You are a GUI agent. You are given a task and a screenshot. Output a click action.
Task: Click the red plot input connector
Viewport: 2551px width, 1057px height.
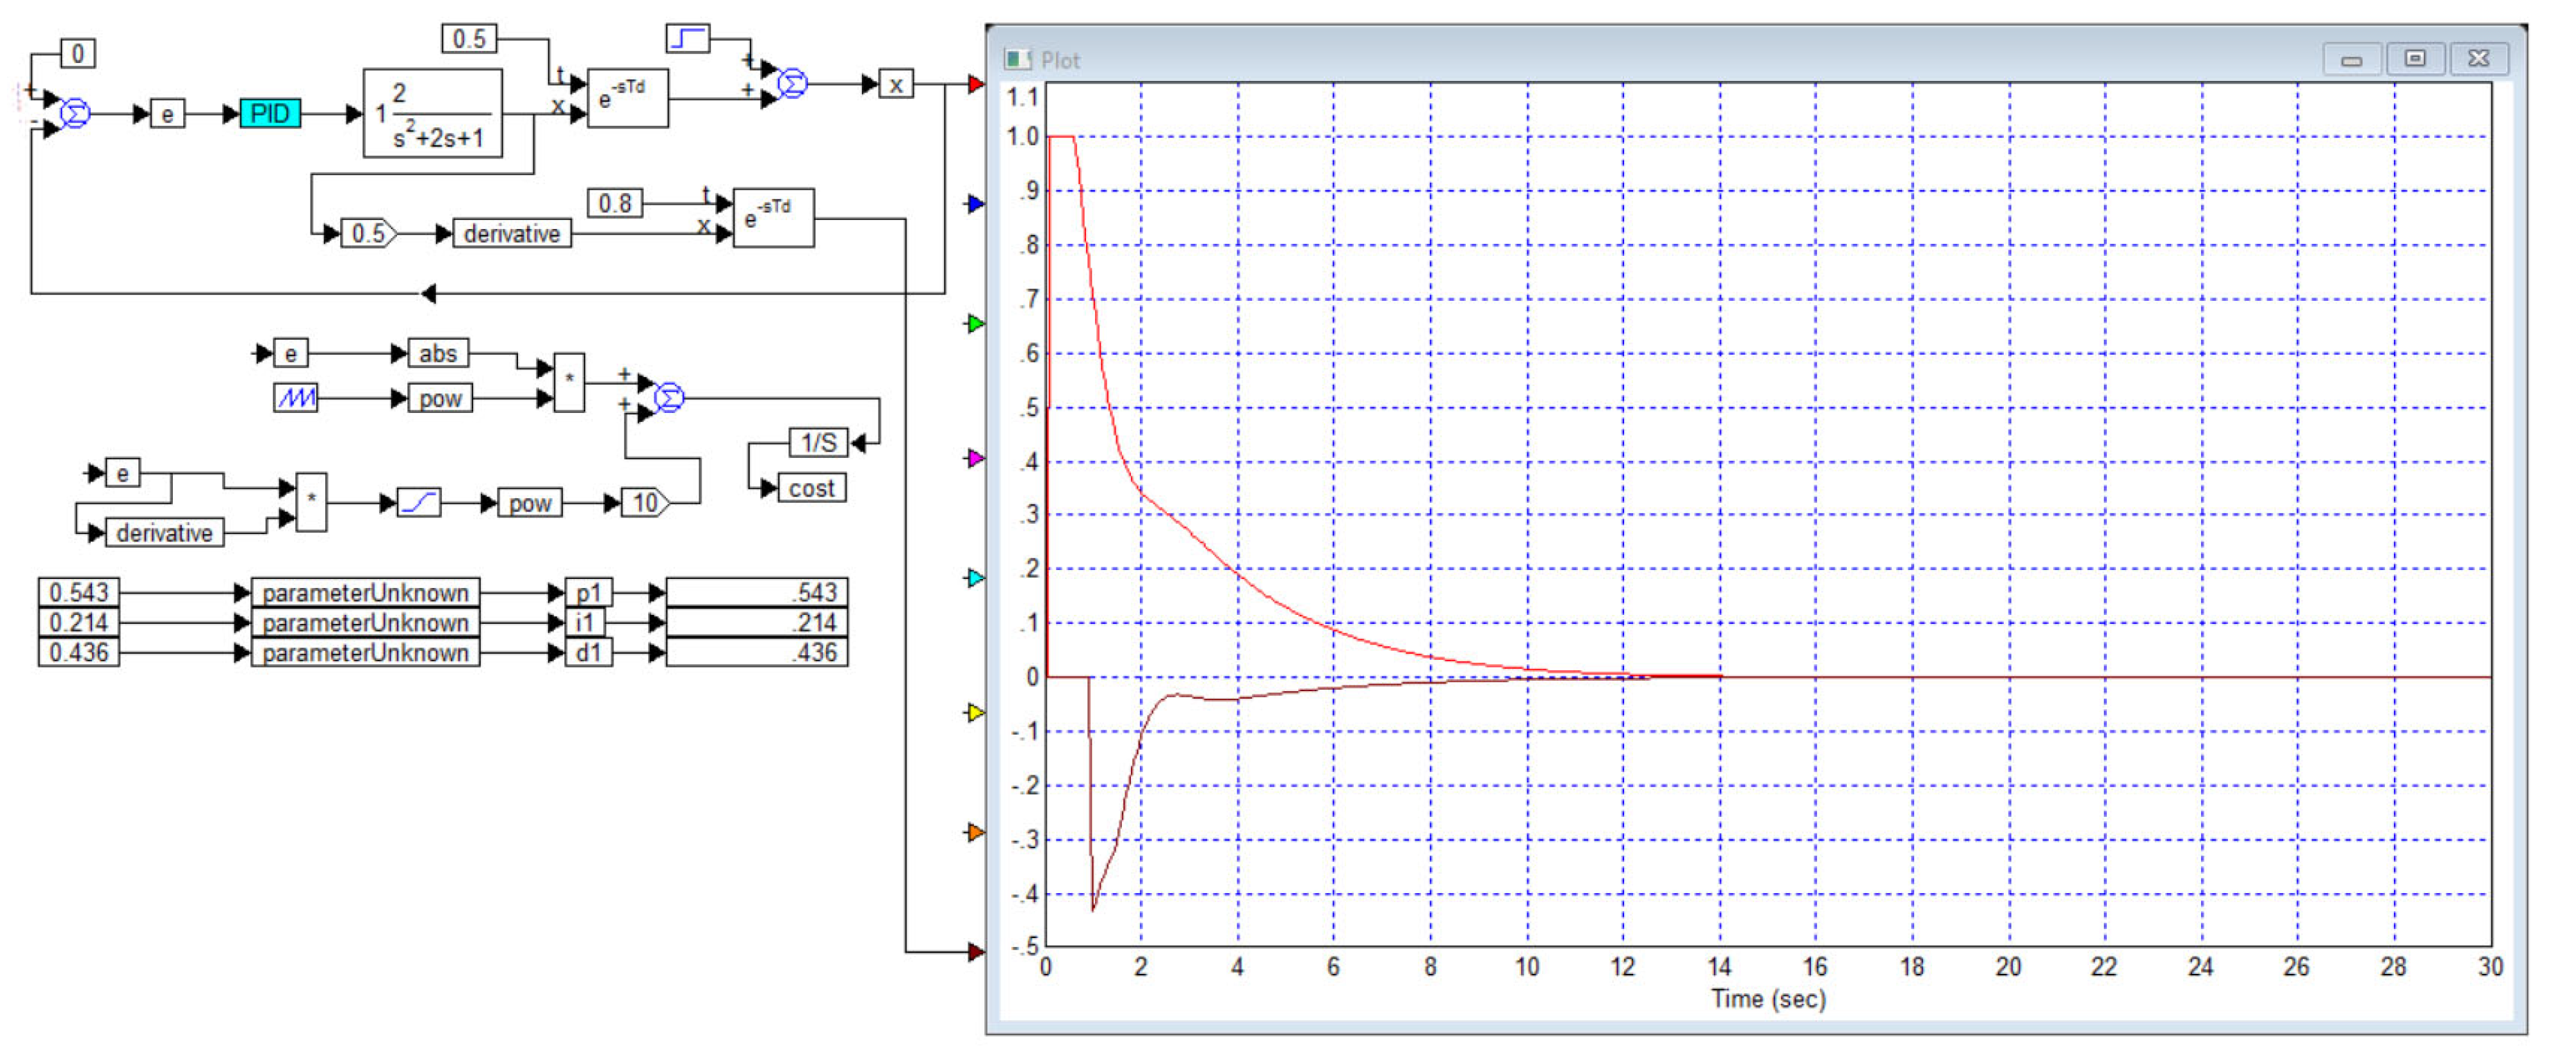pyautogui.click(x=975, y=84)
